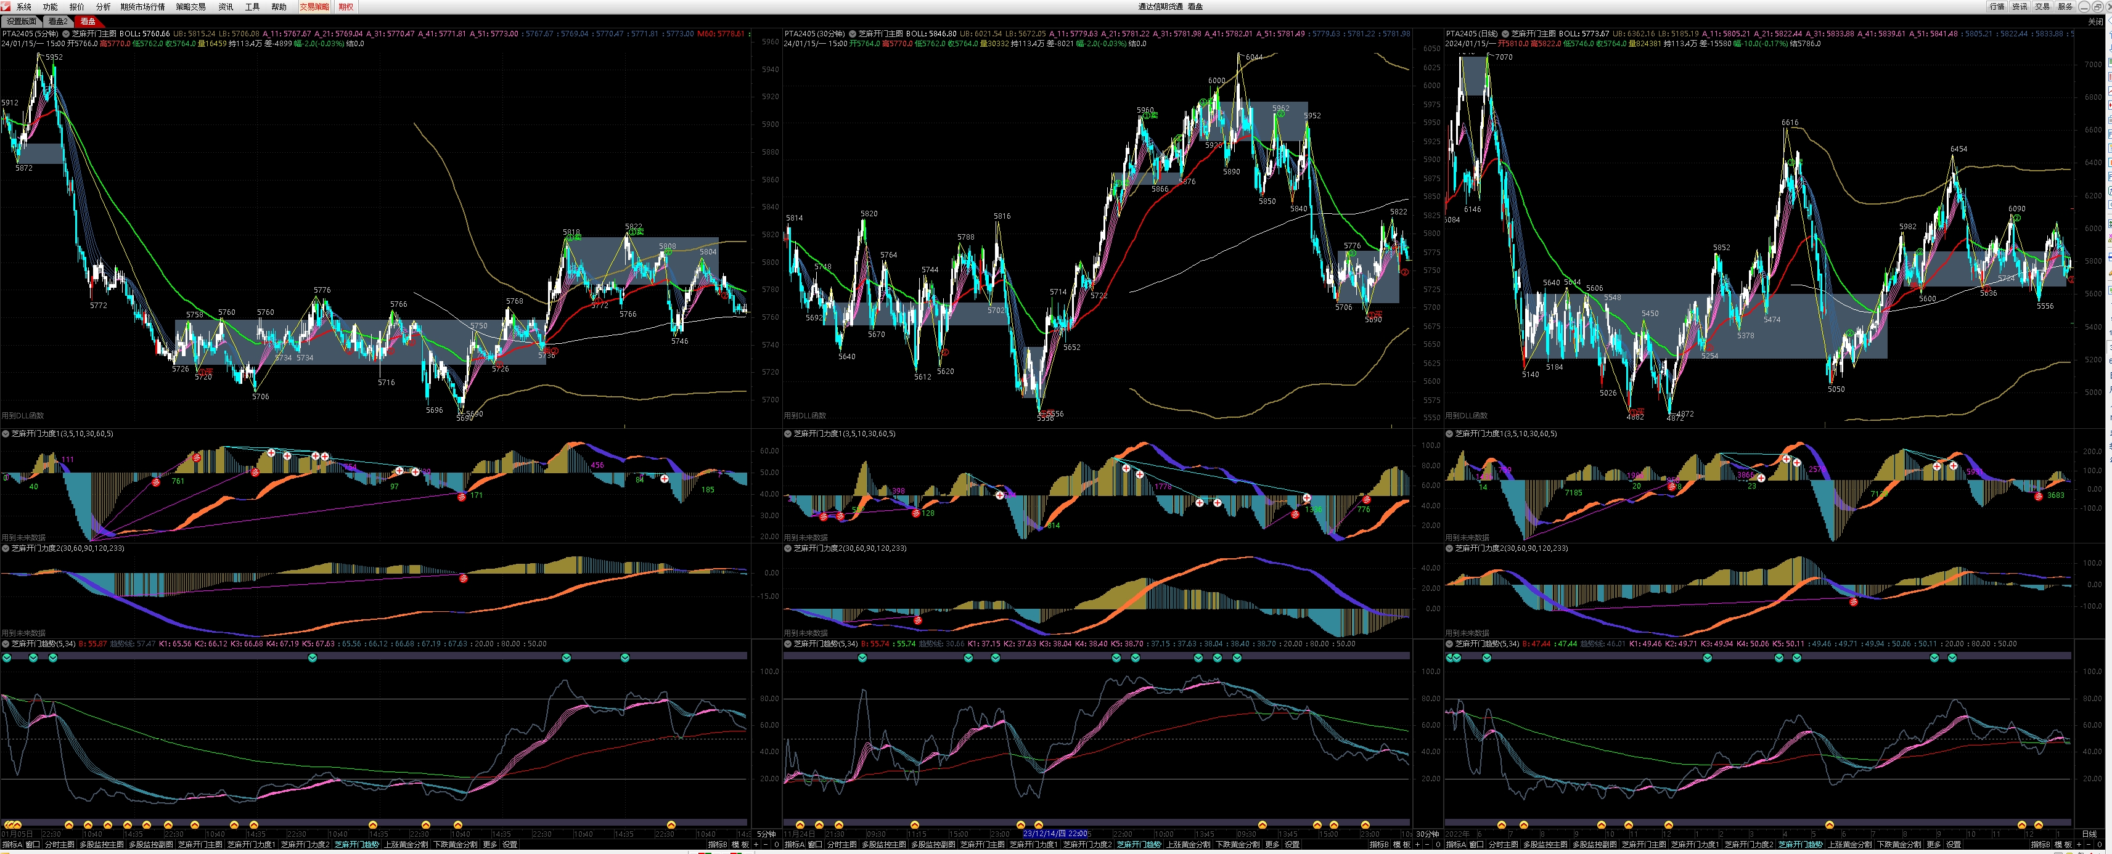The image size is (2112, 854).
Task: Expand PTA2405 30分钟 indicator dropdown arrow
Action: click(x=852, y=34)
